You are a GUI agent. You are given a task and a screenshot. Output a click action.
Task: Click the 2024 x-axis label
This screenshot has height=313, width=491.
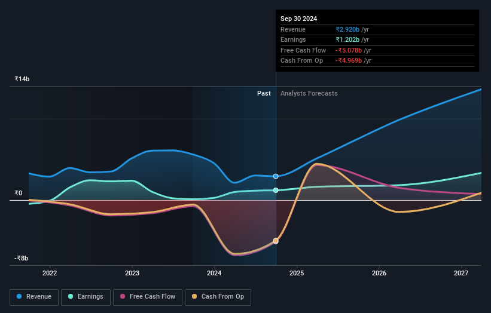(214, 273)
